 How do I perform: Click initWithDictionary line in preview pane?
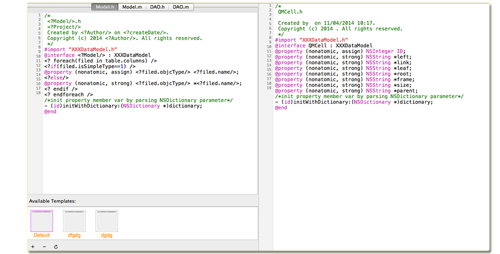pos(354,102)
